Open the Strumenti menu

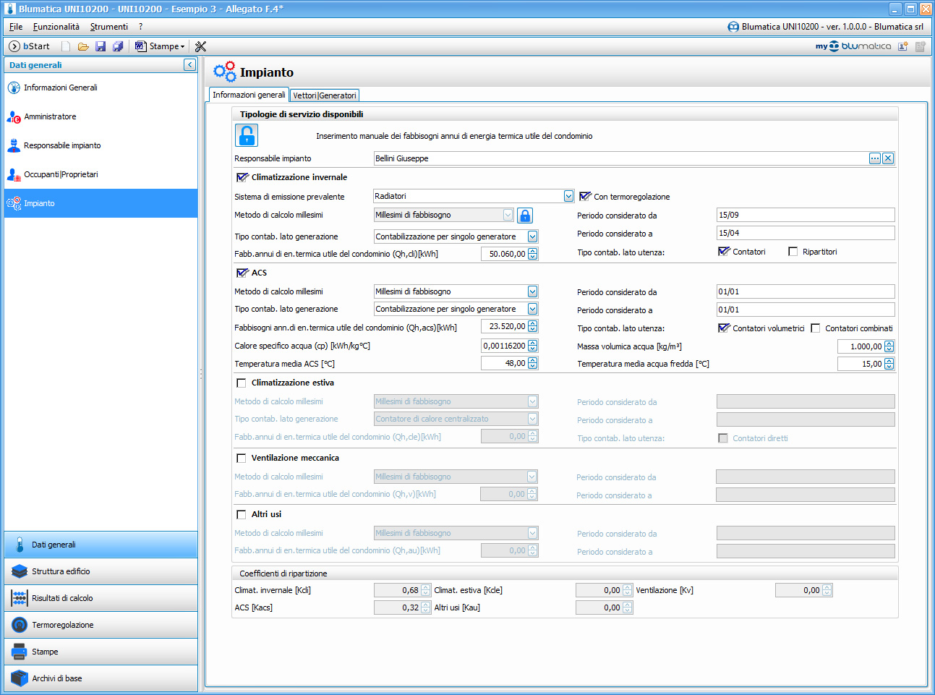[x=109, y=27]
